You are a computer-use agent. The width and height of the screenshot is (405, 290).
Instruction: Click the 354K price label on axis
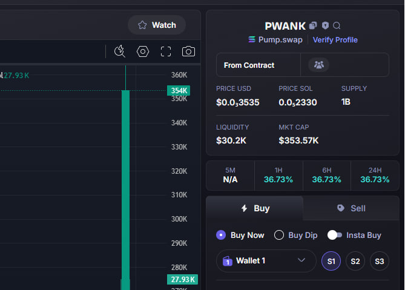179,90
